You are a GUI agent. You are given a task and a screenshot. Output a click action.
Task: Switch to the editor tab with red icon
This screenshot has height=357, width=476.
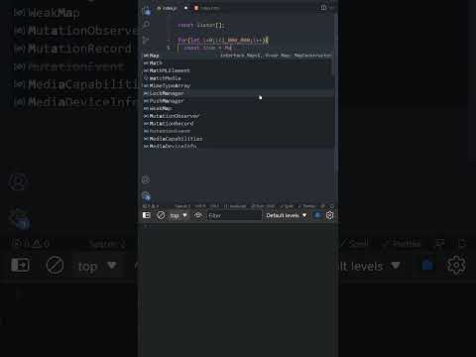(206, 8)
